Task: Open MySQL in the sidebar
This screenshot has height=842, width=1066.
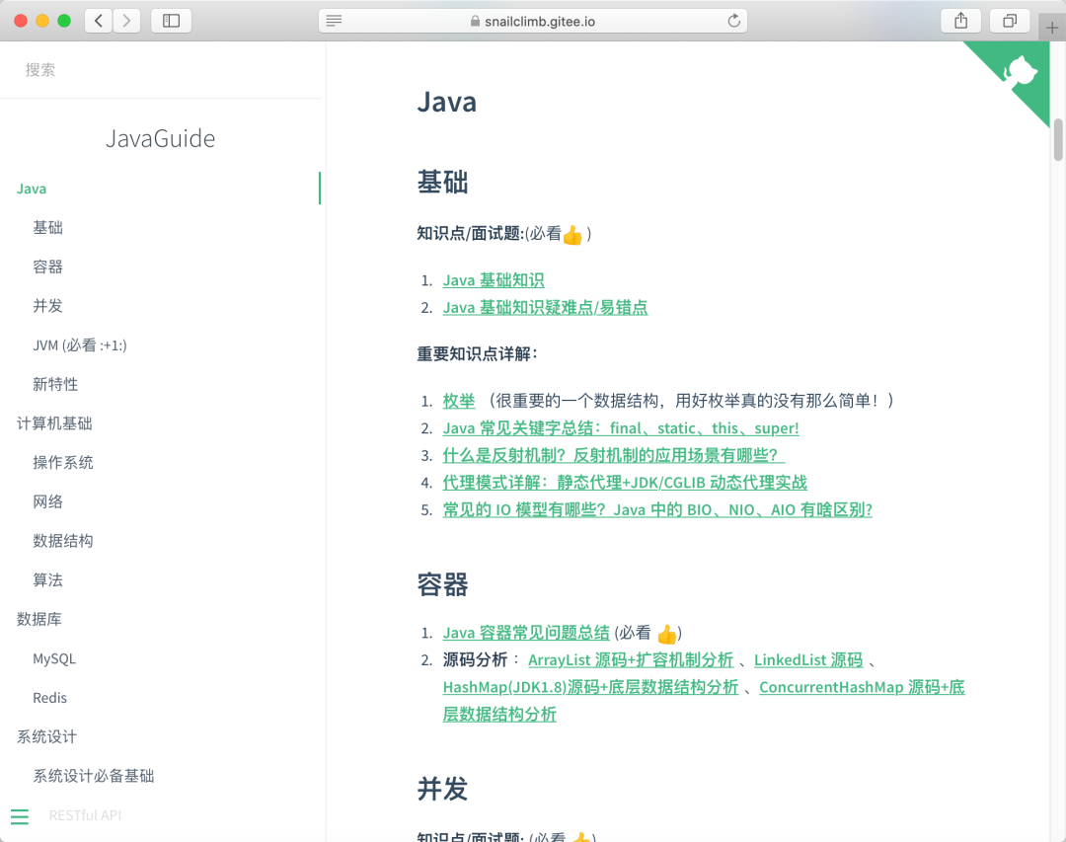Action: pyautogui.click(x=54, y=658)
